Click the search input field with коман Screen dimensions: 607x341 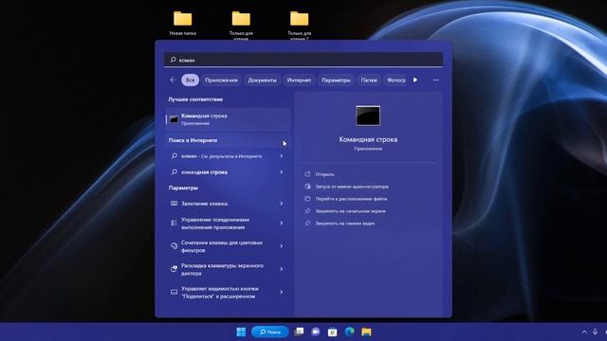click(x=303, y=60)
